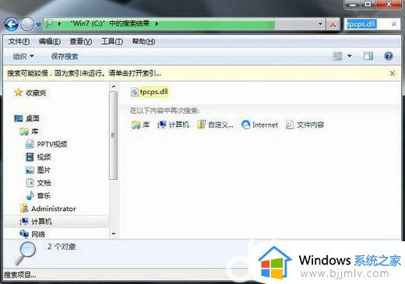
Task: Click the breadcrumb arrow after search results
Action: (157, 24)
